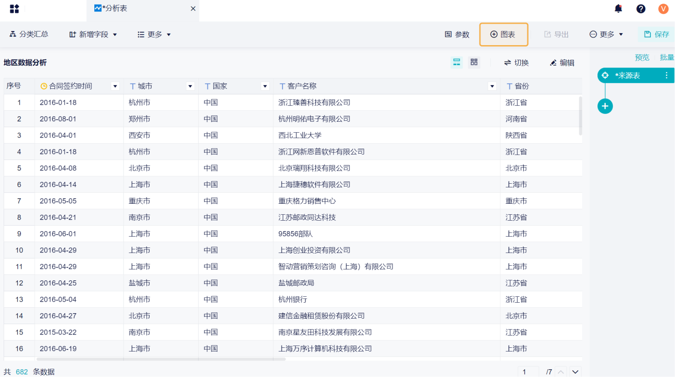This screenshot has width=675, height=377.
Task: Select the date cell 2016-08-01
Action: 79,119
